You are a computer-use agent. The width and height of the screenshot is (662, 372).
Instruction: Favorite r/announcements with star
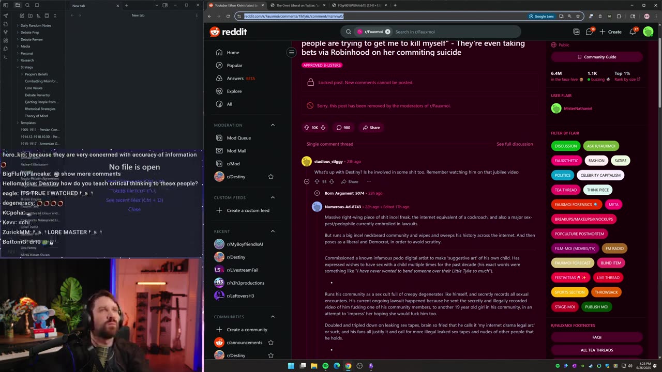(270, 343)
